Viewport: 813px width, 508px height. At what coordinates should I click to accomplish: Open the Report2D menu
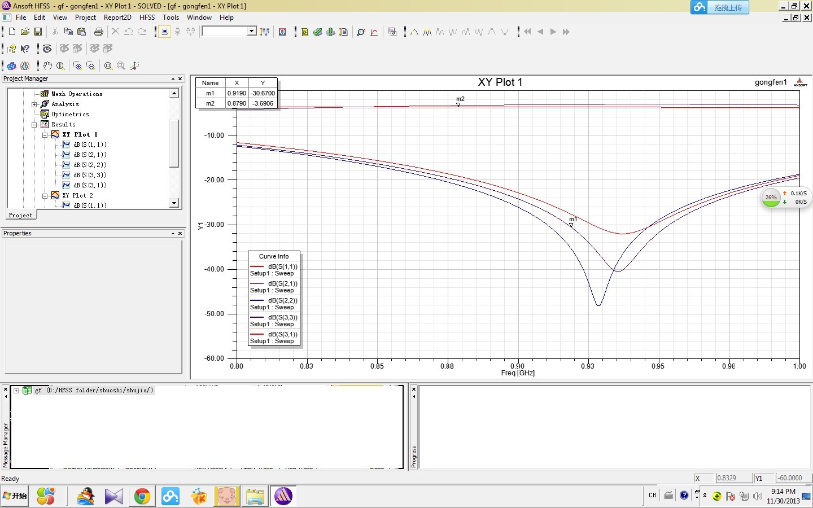[x=117, y=17]
